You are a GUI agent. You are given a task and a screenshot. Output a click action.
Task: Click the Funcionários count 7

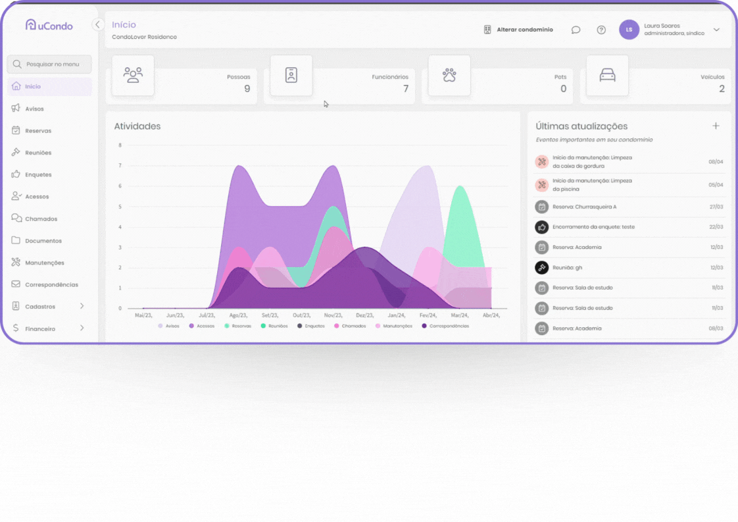click(406, 89)
